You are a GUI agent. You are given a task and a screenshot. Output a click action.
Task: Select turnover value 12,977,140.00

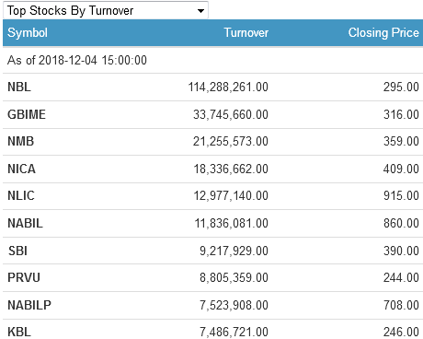pos(231,195)
